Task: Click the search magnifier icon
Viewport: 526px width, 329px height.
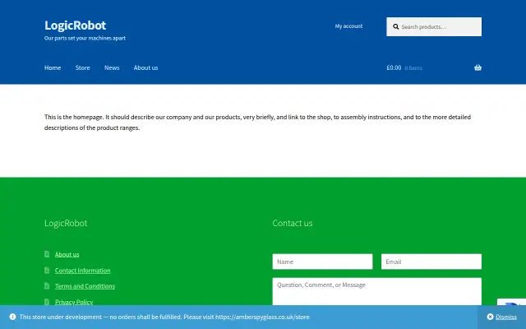Action: (396, 27)
